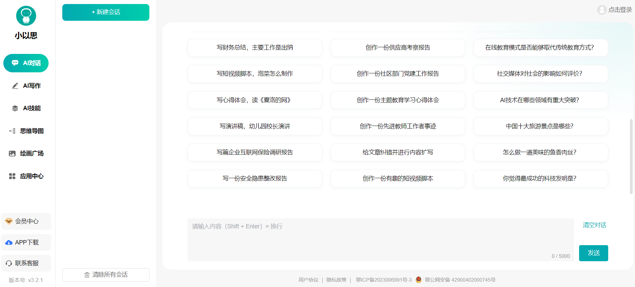The width and height of the screenshot is (635, 287).
Task: Click the headset icon in 联系客服
Action: click(x=9, y=263)
